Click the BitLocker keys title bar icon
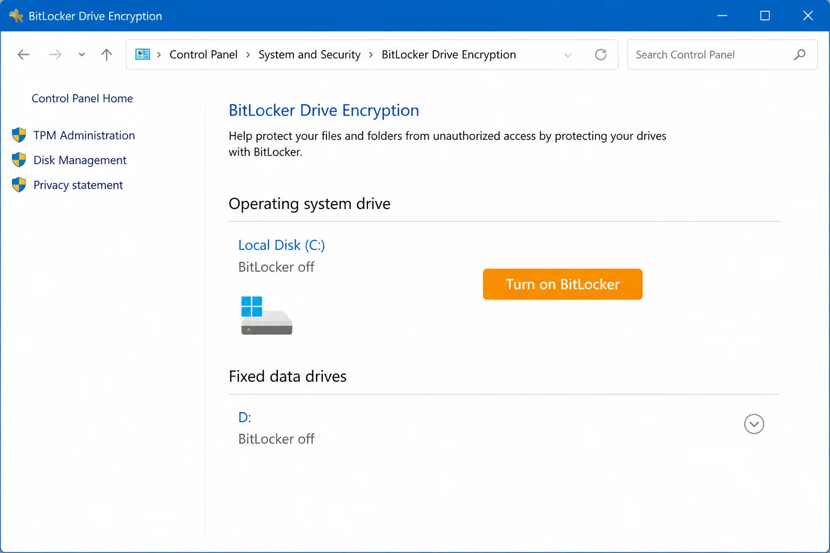Image resolution: width=830 pixels, height=553 pixels. click(x=16, y=16)
